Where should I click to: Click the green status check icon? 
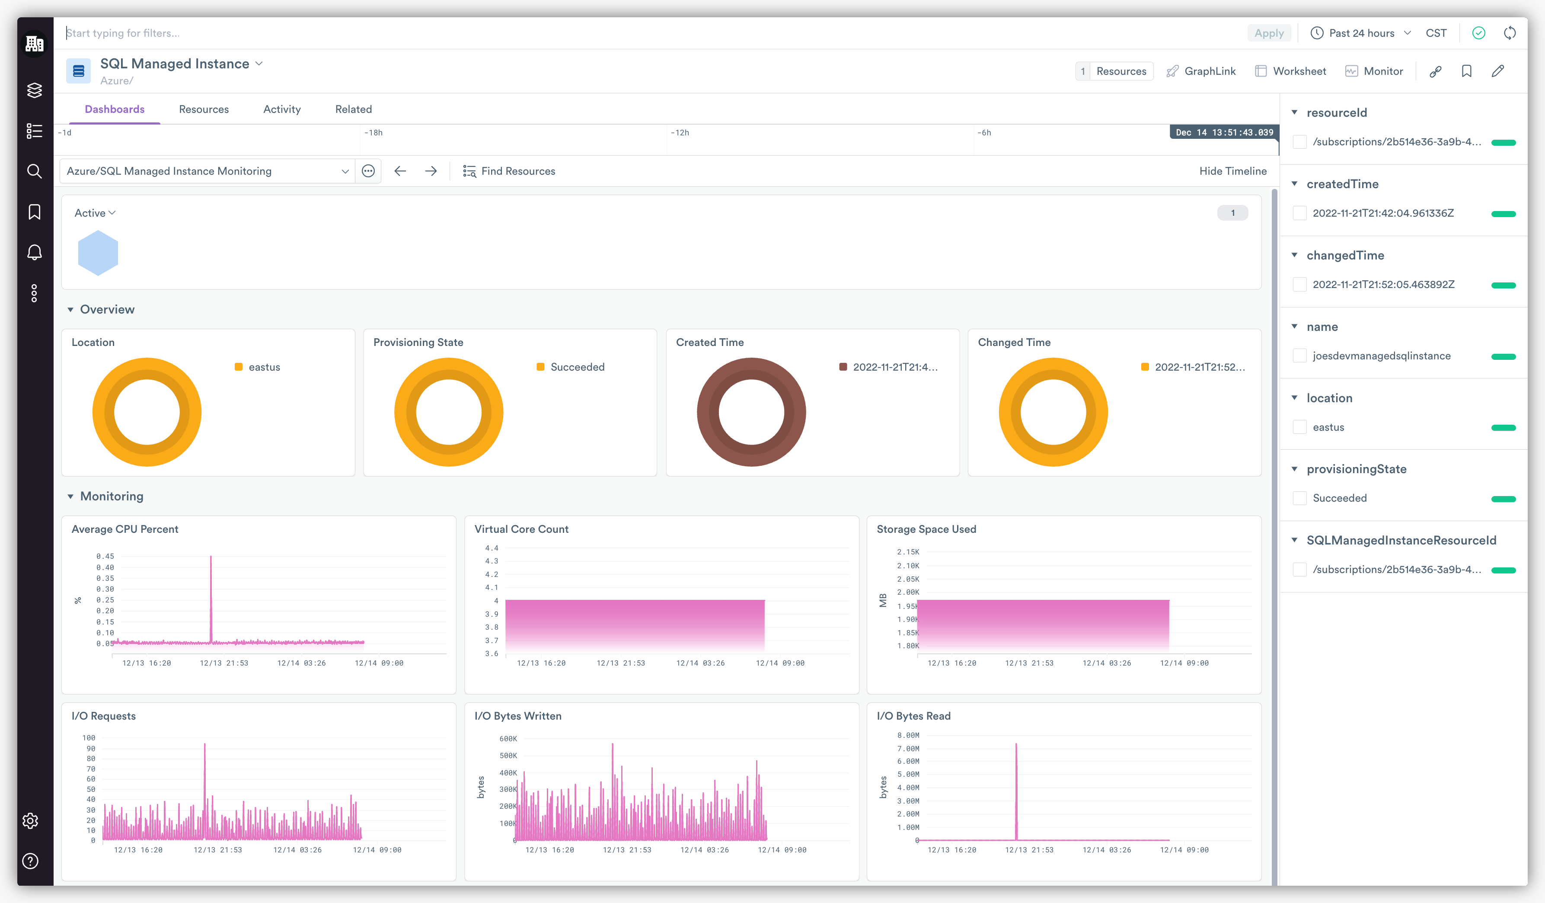pos(1478,33)
